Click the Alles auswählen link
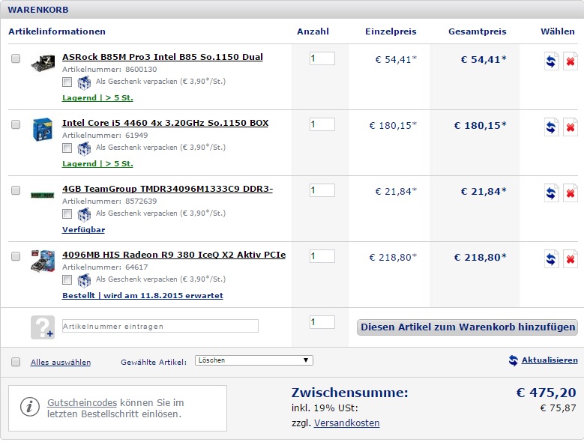The width and height of the screenshot is (584, 442). click(x=61, y=362)
